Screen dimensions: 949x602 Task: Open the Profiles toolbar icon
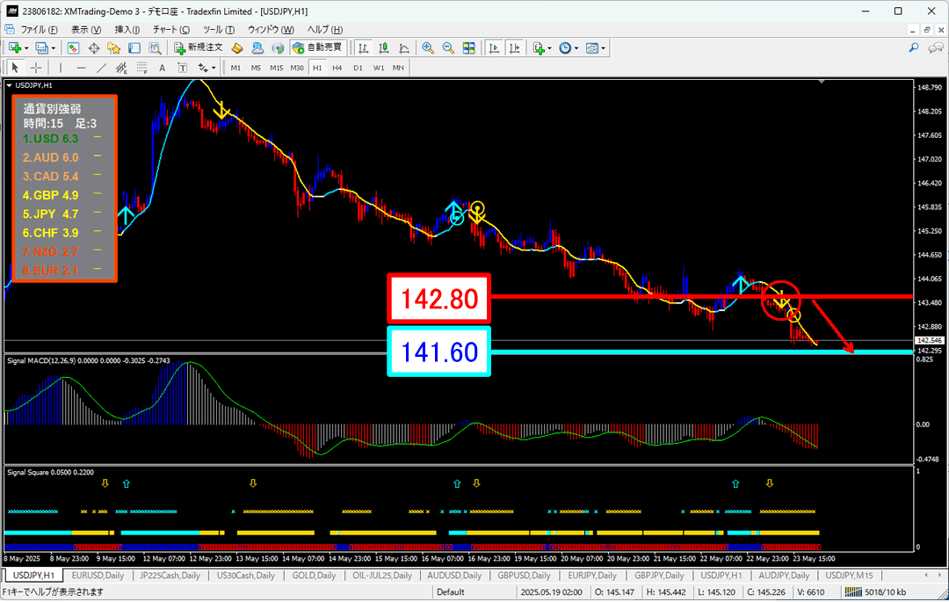tap(41, 47)
